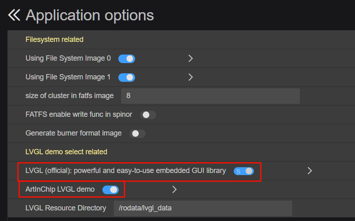Disable Using File System Image 0
This screenshot has height=221, width=355.
click(127, 59)
